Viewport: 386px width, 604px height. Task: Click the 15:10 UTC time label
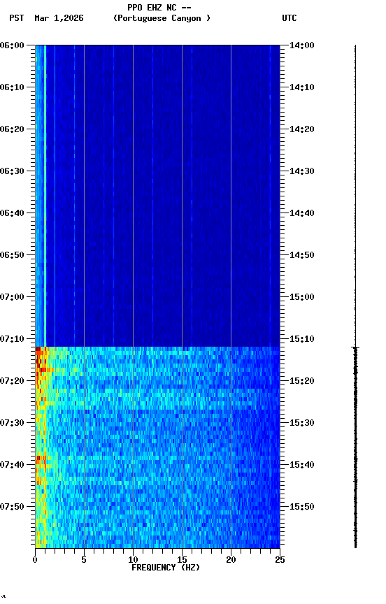tap(302, 339)
